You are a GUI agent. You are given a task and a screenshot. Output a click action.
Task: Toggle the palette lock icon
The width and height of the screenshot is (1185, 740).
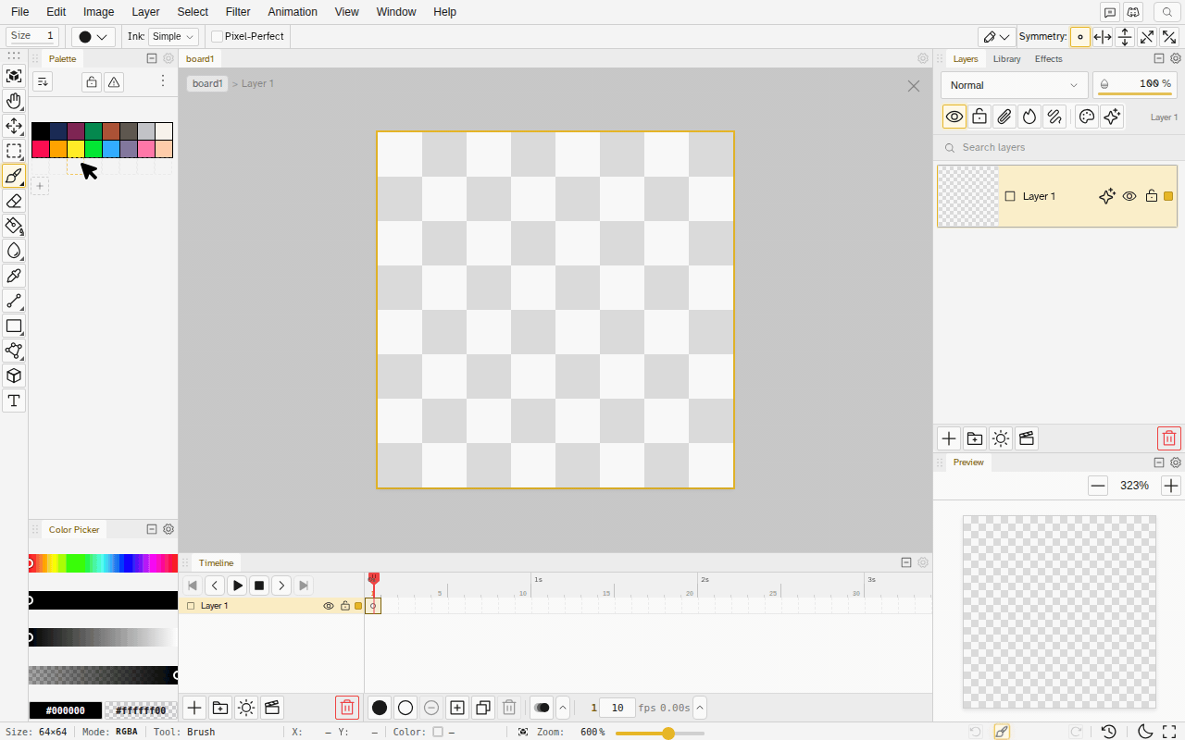click(x=92, y=82)
